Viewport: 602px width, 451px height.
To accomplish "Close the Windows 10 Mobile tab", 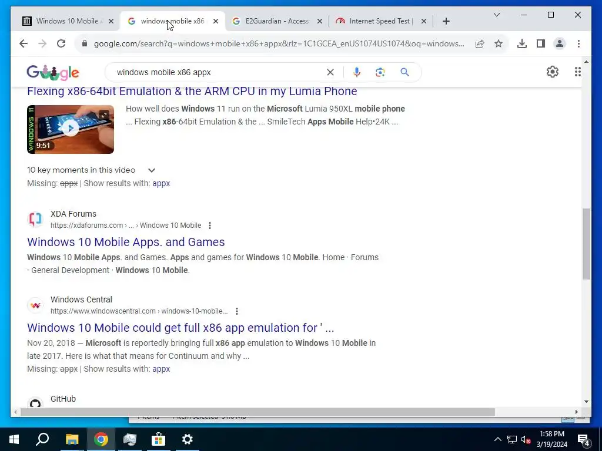I will [x=111, y=21].
